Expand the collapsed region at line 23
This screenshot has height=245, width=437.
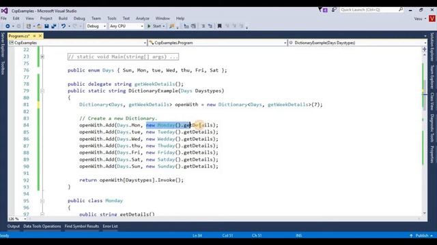pos(42,56)
